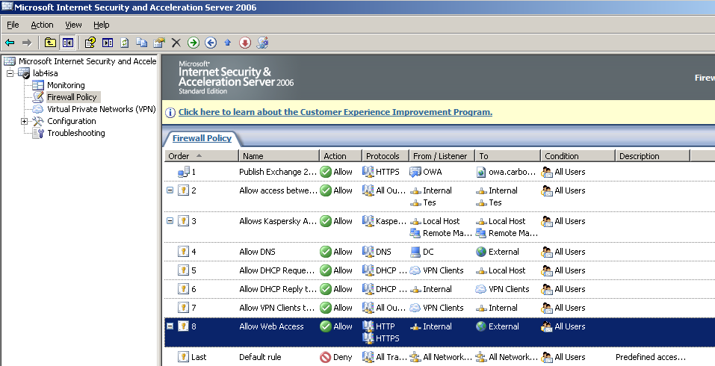This screenshot has height=366, width=715.
Task: Select the Firewall Policy tab
Action: (202, 138)
